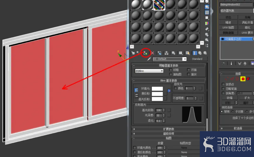Screen dimensions: 254x157
Task: Select the checkered third material sample slot
Action: coord(159,4)
